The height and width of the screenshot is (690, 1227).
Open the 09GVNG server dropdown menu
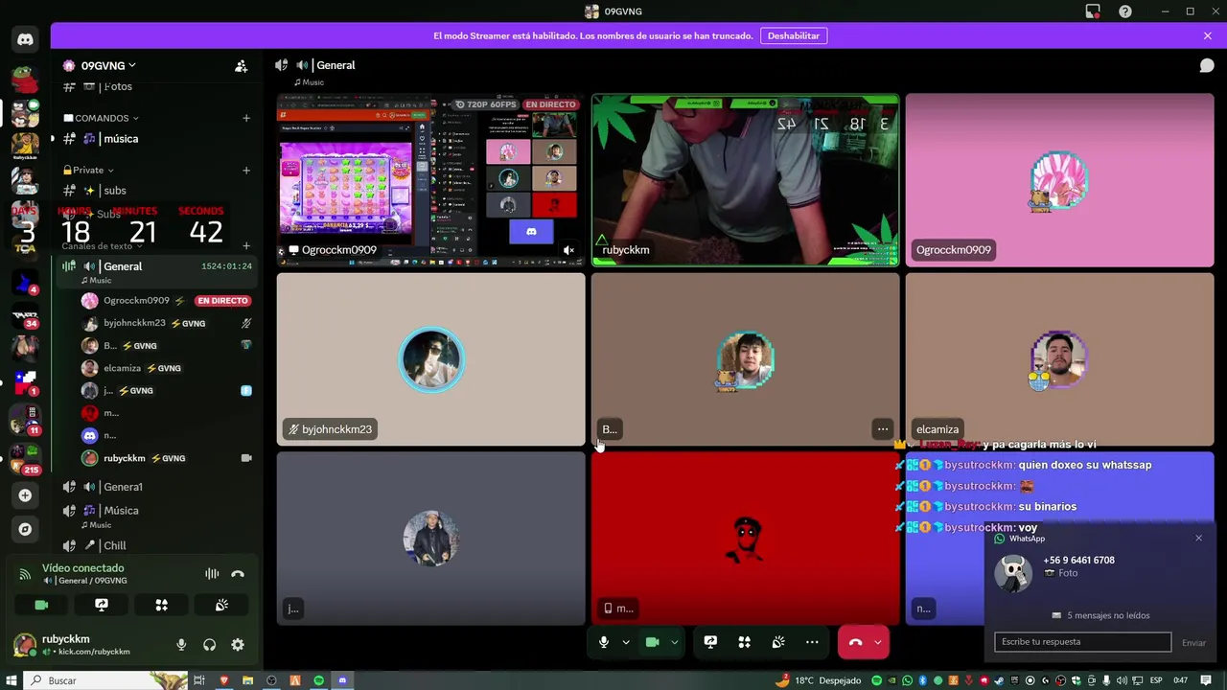(100, 66)
